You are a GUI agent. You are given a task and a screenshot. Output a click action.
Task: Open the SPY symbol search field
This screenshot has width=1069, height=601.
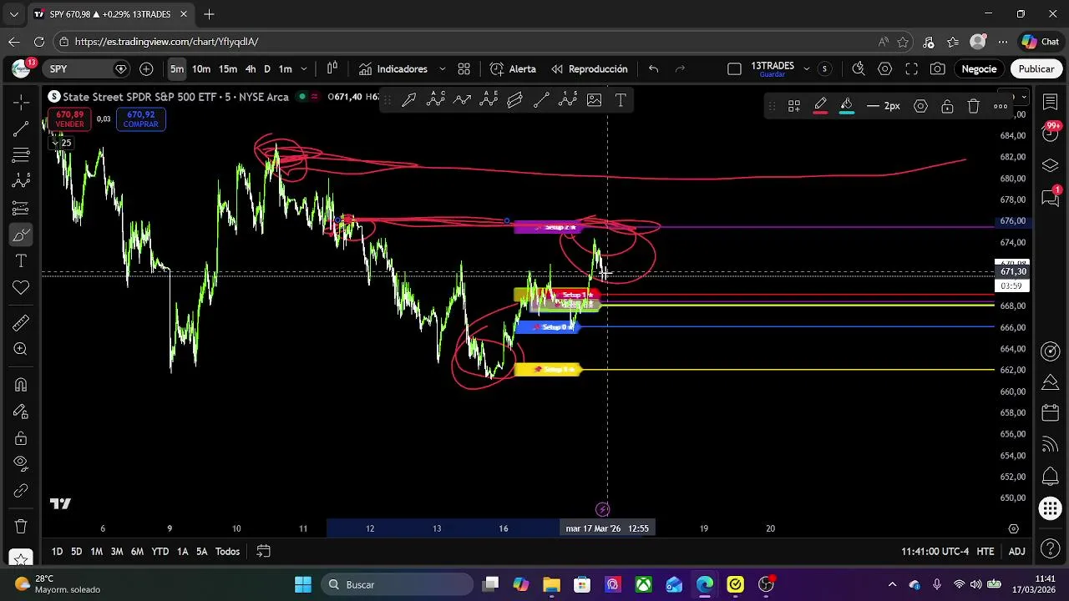(x=86, y=69)
